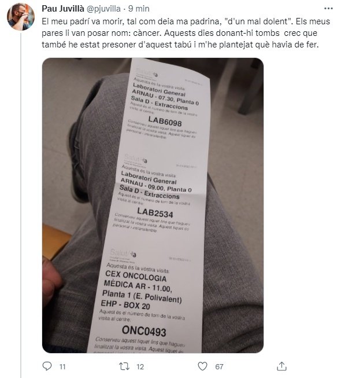Click the Pau Juvillà display name
Viewport: 341px width, 378px height.
(x=63, y=9)
